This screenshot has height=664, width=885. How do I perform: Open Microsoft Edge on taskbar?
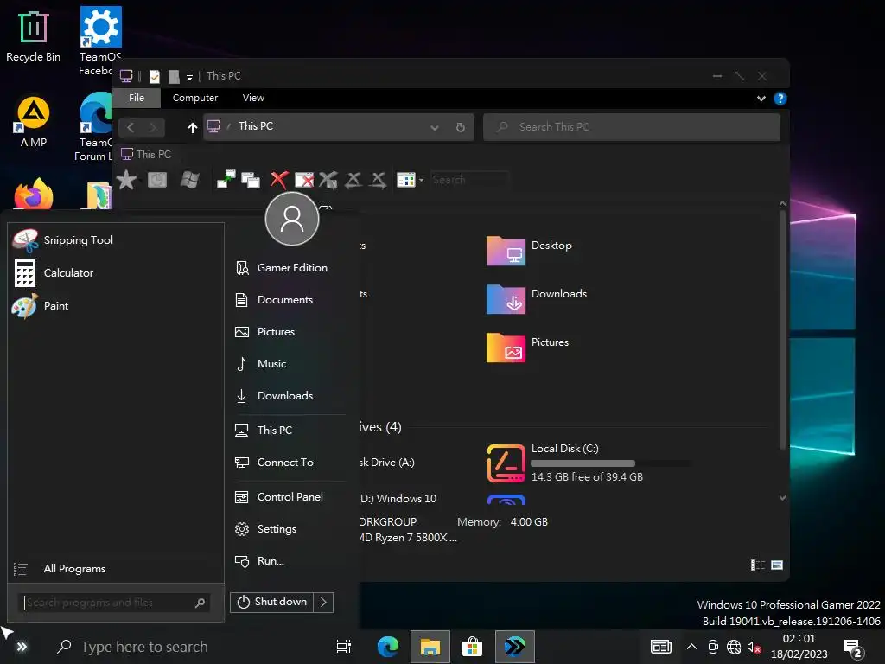click(388, 647)
